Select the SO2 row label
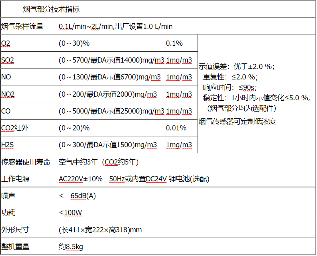 tap(8, 61)
